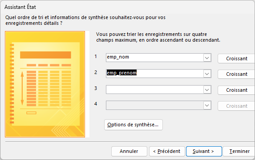Screen dimensions: 255x160
Task: Finish the wizard with Terminer
Action: pyautogui.click(x=239, y=151)
